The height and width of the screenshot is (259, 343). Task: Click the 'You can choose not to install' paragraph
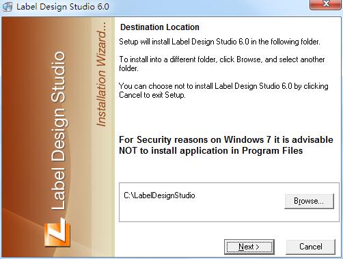click(x=223, y=90)
